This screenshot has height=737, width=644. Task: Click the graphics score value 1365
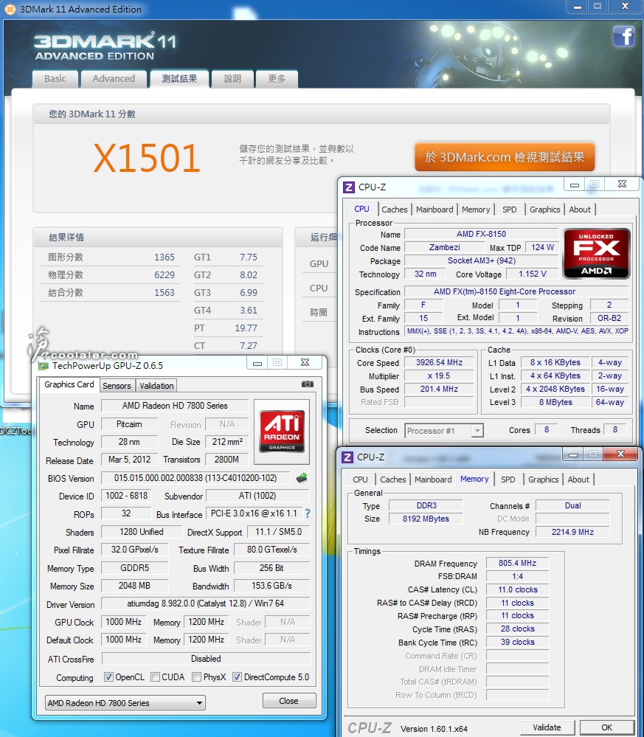point(164,257)
